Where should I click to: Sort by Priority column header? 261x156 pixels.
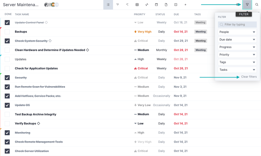139,14
